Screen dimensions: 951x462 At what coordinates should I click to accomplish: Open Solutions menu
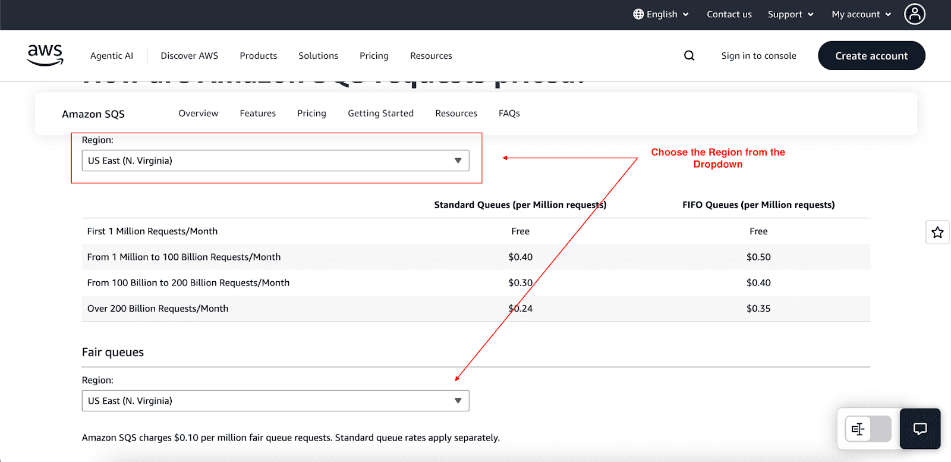318,55
